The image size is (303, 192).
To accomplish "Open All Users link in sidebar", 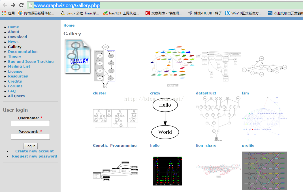I will pos(16,96).
